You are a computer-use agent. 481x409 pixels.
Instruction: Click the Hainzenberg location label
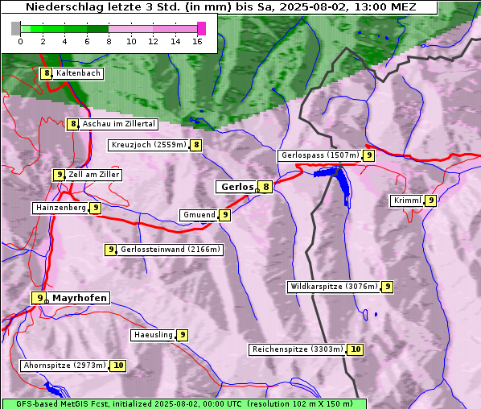coord(60,208)
